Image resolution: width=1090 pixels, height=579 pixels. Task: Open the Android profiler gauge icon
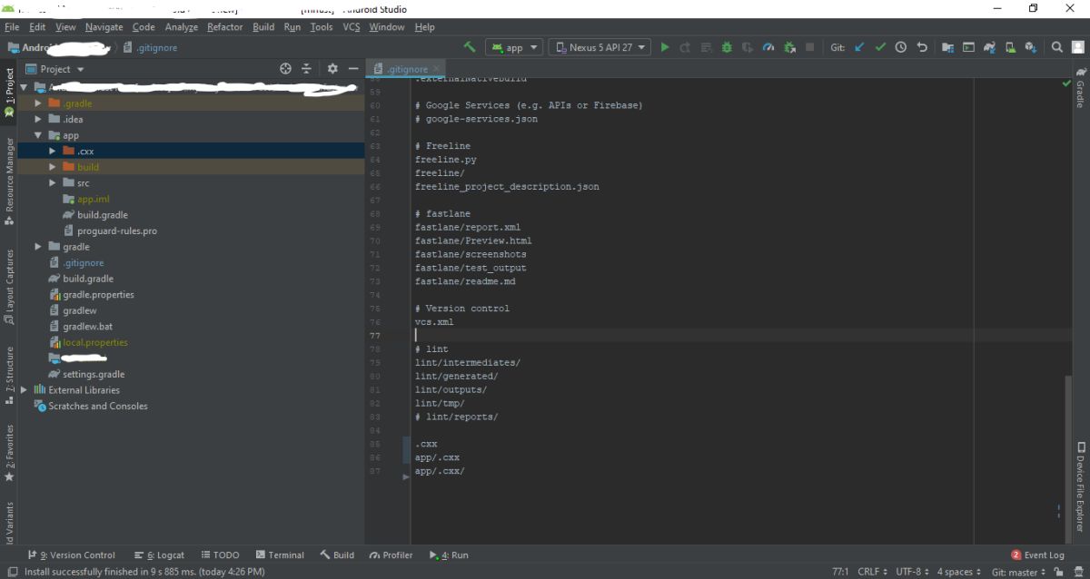click(x=768, y=47)
